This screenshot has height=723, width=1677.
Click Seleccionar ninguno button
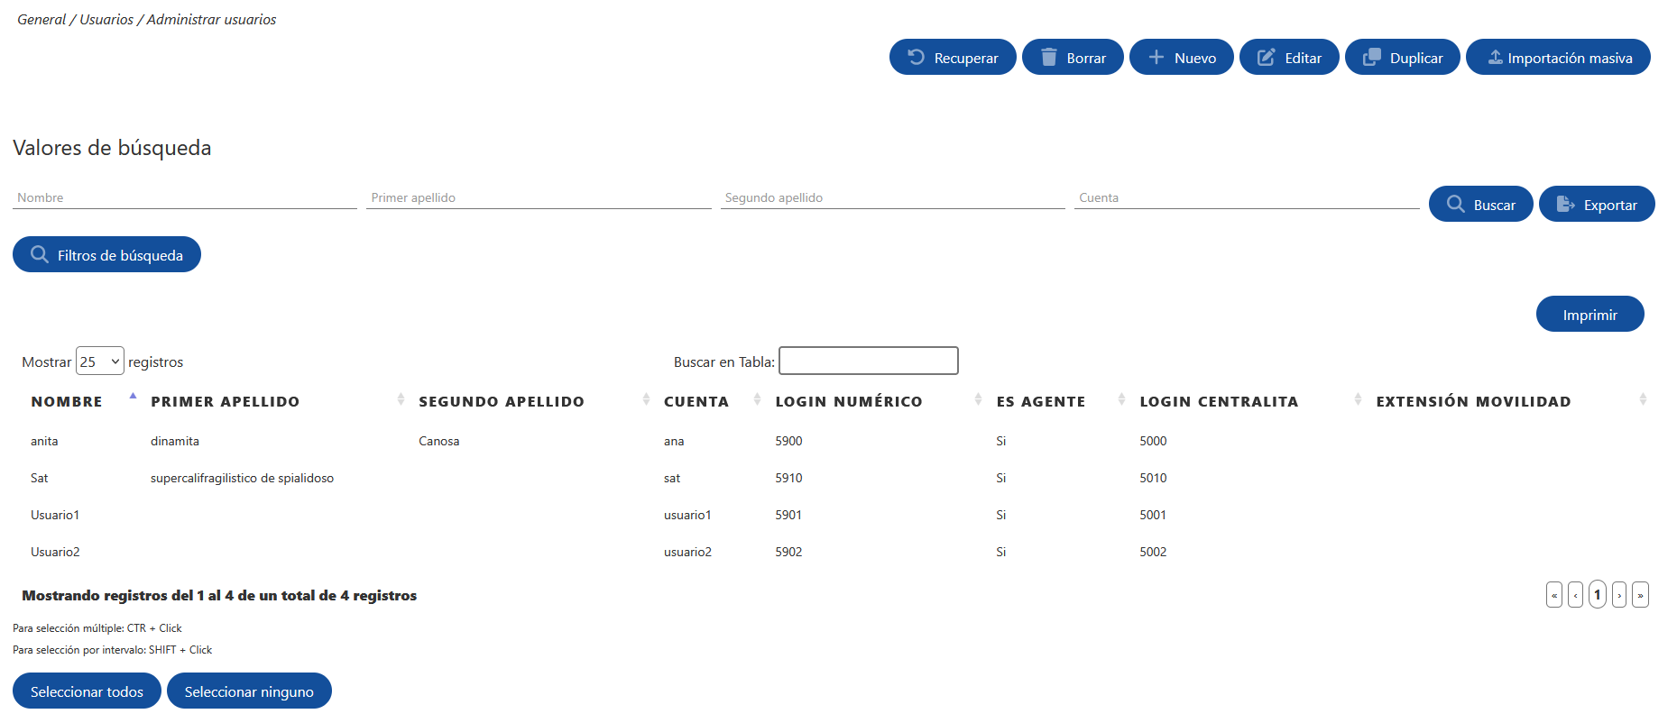coord(249,691)
